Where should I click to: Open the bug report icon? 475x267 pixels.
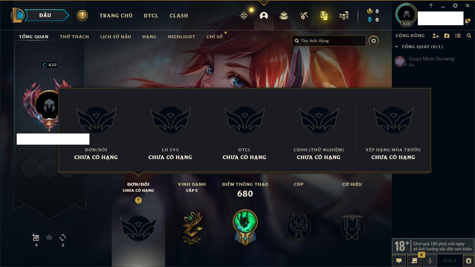(468, 261)
